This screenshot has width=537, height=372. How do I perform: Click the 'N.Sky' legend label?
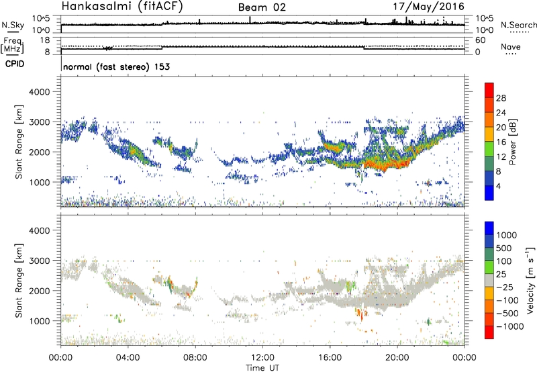coord(13,25)
